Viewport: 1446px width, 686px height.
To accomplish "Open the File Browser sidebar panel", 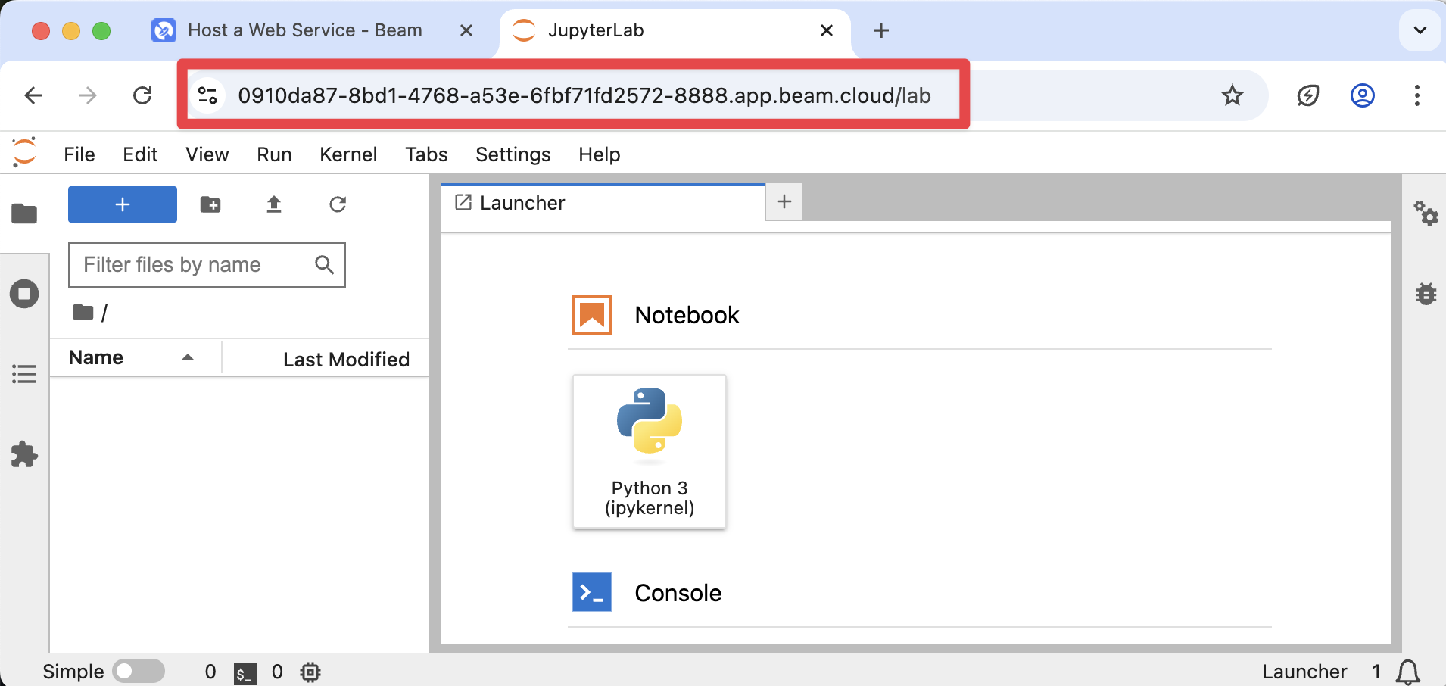I will [x=24, y=214].
